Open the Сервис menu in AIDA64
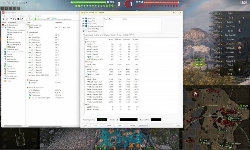Image resolution: width=250 pixels, height=150 pixels. tap(30, 16)
